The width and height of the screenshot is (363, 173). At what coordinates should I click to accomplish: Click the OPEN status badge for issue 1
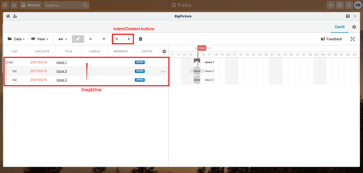click(140, 62)
